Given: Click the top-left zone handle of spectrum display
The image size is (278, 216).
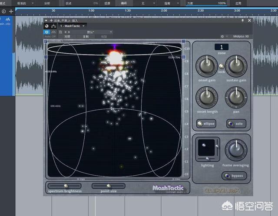Looking at the screenshot, I should point(46,41).
